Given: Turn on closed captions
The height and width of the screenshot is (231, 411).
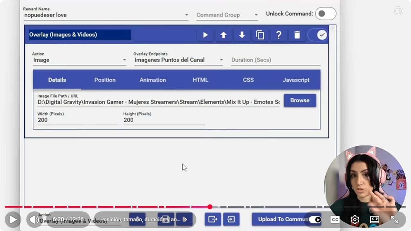Looking at the screenshot, I should coord(335,219).
